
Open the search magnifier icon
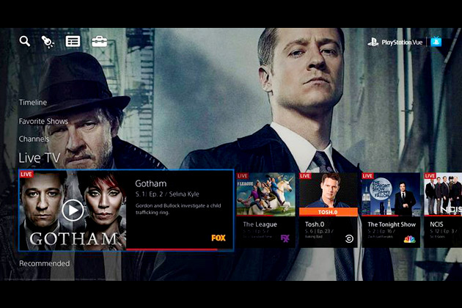(x=25, y=41)
